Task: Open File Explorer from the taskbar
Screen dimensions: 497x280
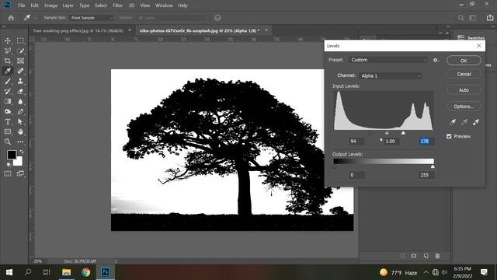Action: click(x=66, y=272)
